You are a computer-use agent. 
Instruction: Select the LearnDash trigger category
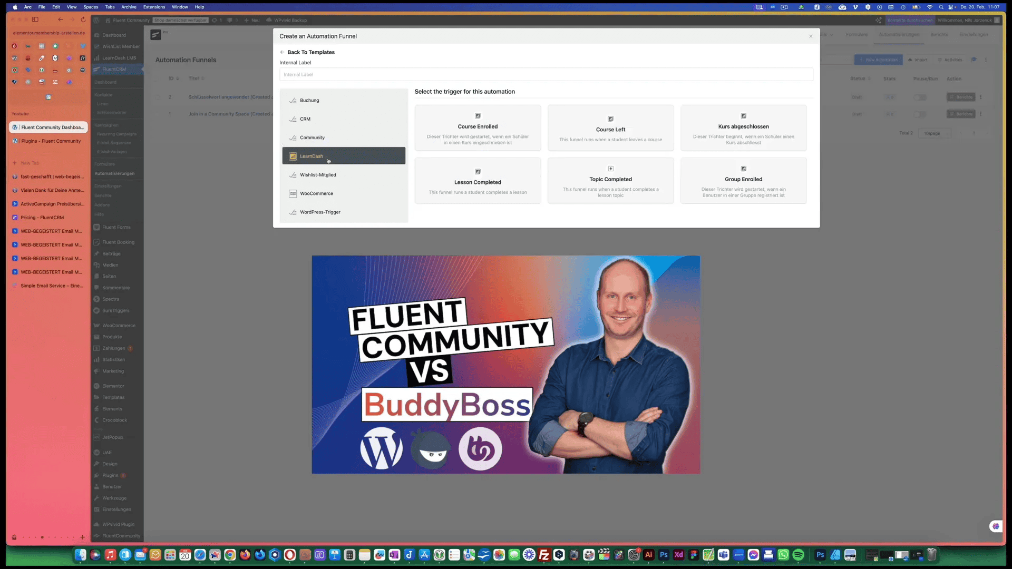(x=344, y=156)
